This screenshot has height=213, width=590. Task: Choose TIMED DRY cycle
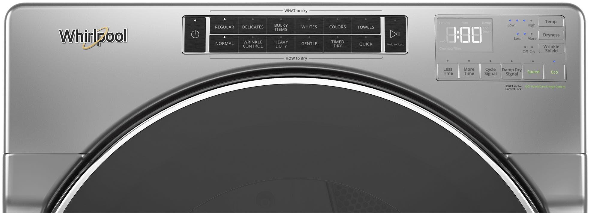point(338,44)
